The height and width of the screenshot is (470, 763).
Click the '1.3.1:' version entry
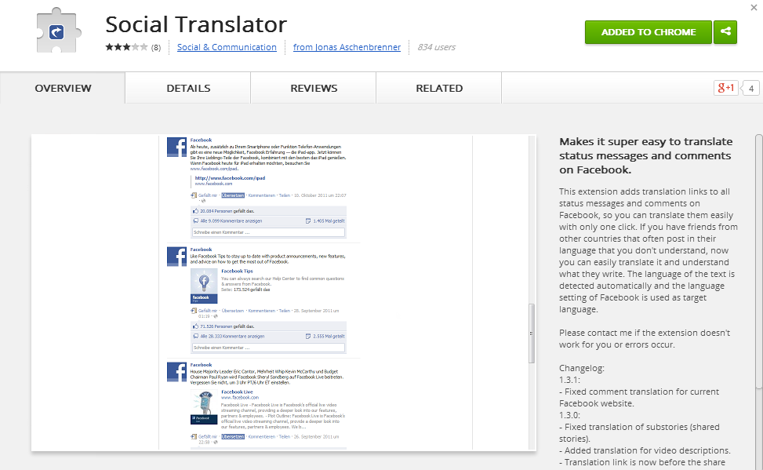pos(569,380)
